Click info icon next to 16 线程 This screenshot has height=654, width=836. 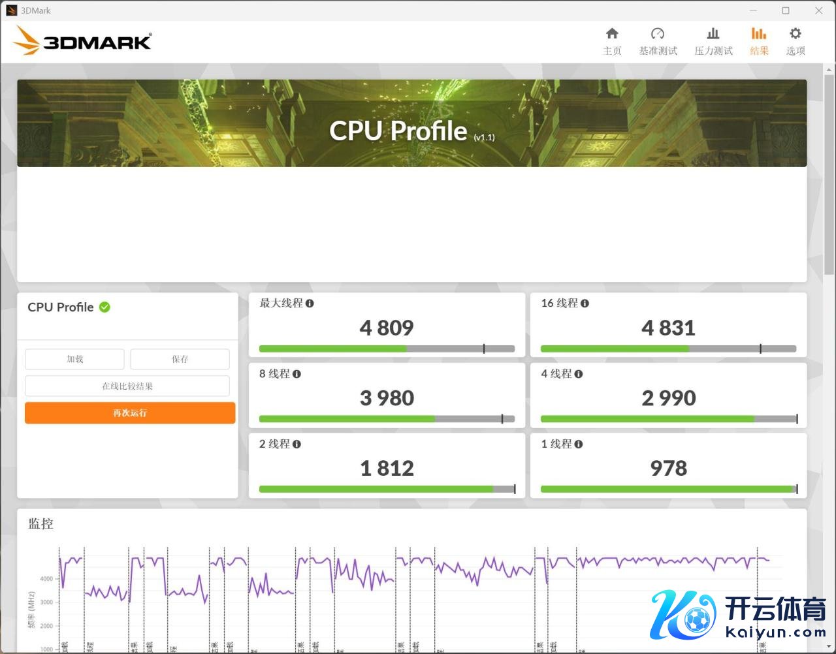585,304
